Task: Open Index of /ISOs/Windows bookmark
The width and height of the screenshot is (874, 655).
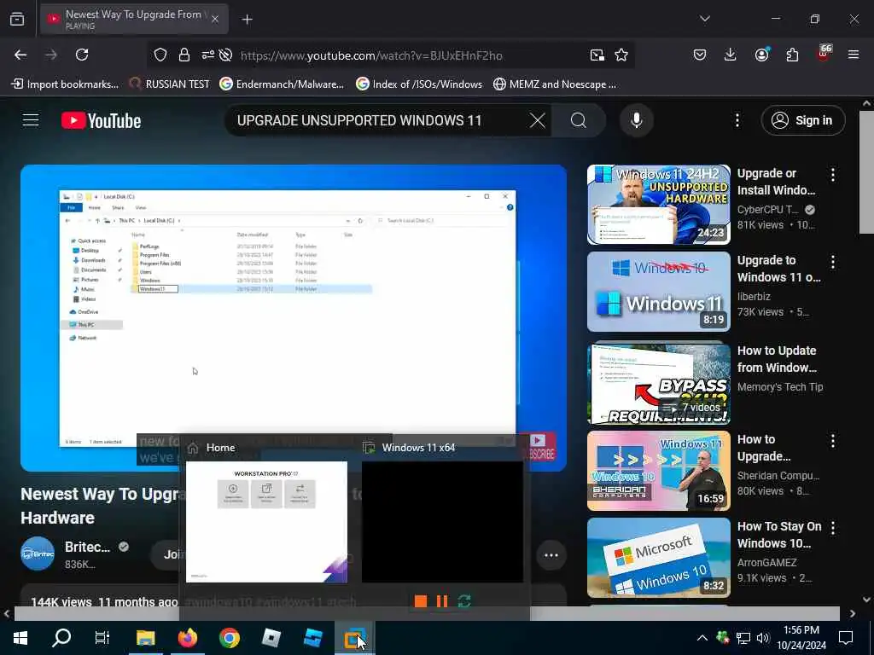Action: click(419, 84)
